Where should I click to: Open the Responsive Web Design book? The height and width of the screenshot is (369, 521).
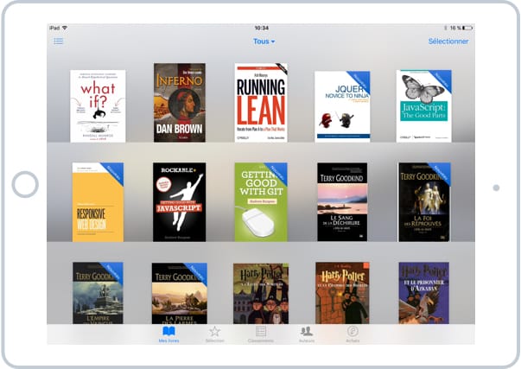[98, 202]
